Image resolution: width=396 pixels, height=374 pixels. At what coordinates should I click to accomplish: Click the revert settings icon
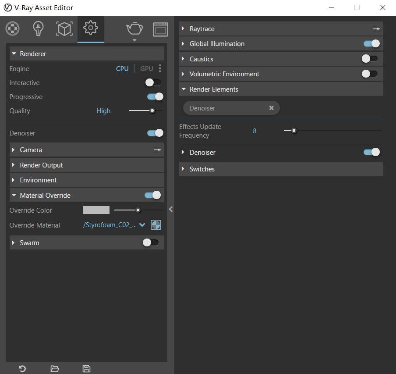22,369
